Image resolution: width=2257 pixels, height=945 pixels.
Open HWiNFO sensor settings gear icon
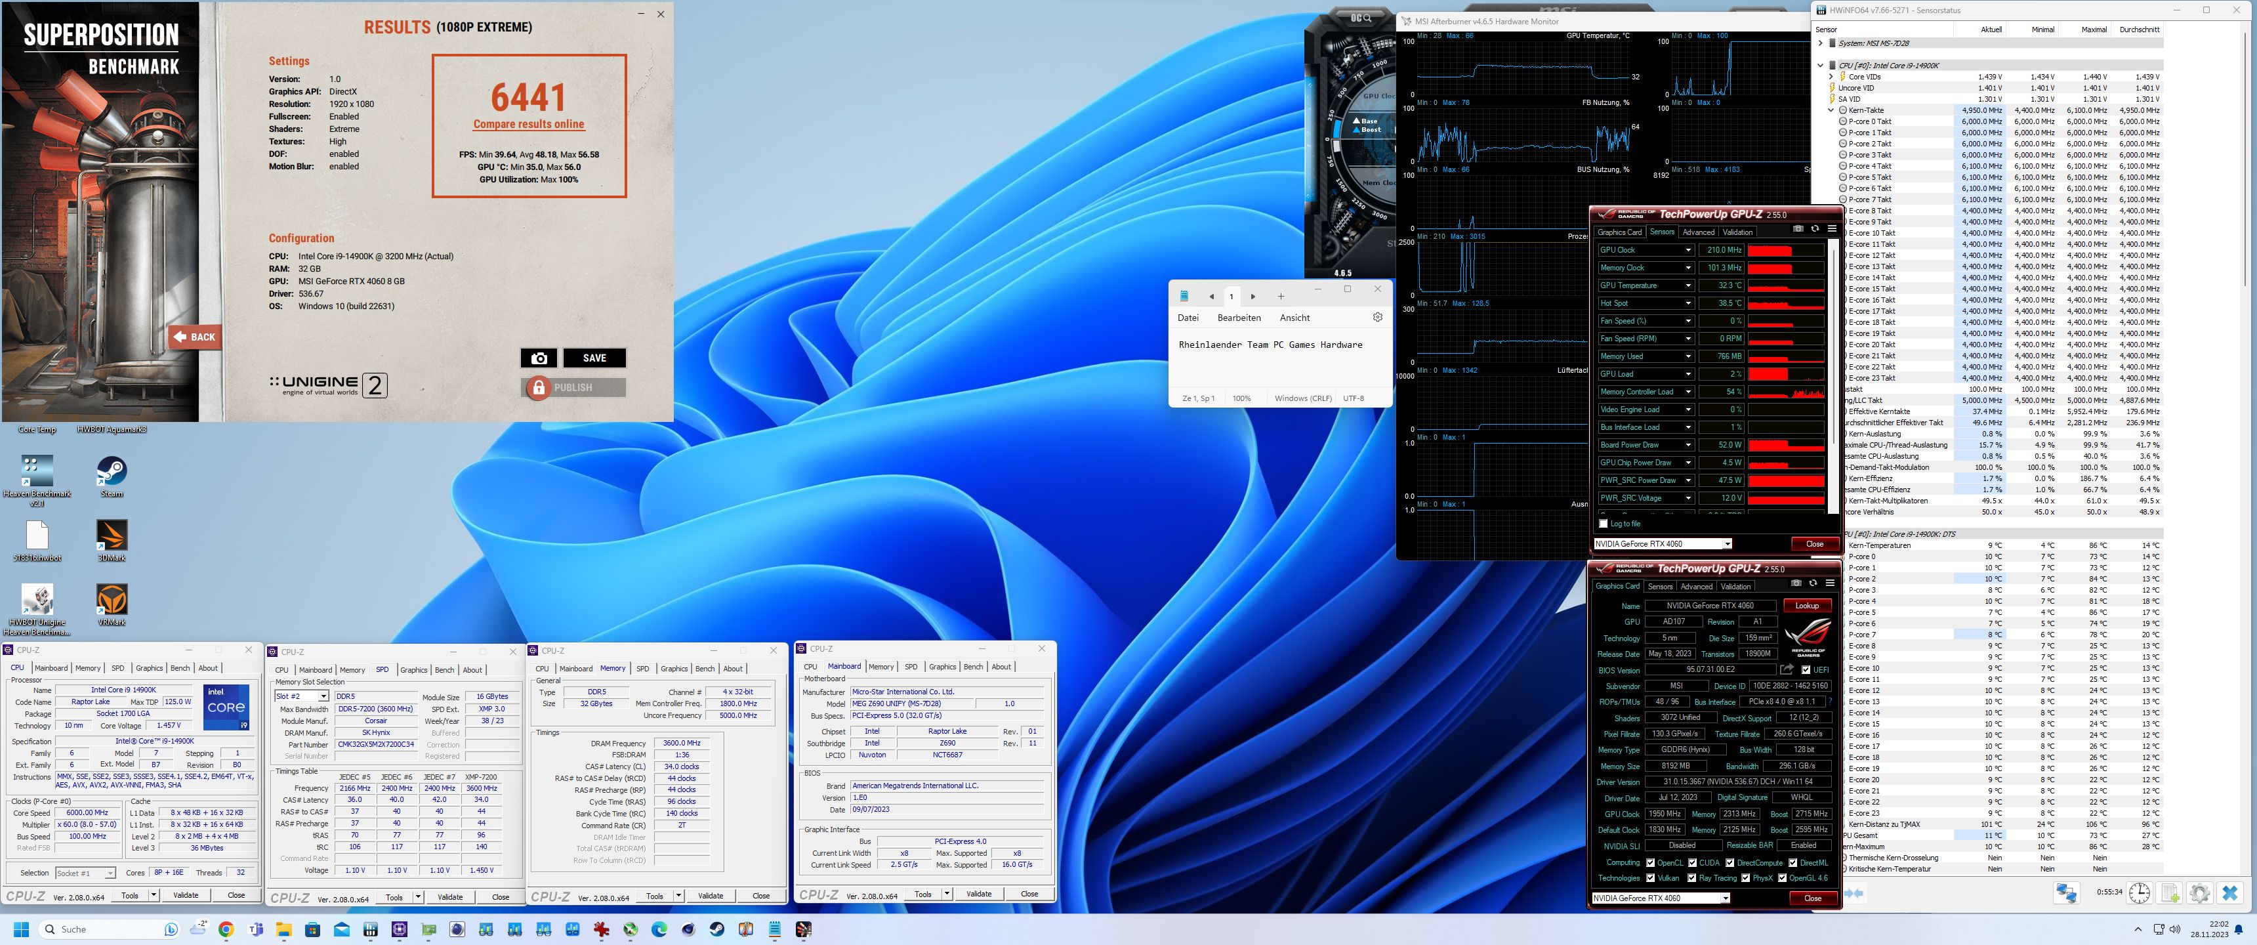[2199, 892]
